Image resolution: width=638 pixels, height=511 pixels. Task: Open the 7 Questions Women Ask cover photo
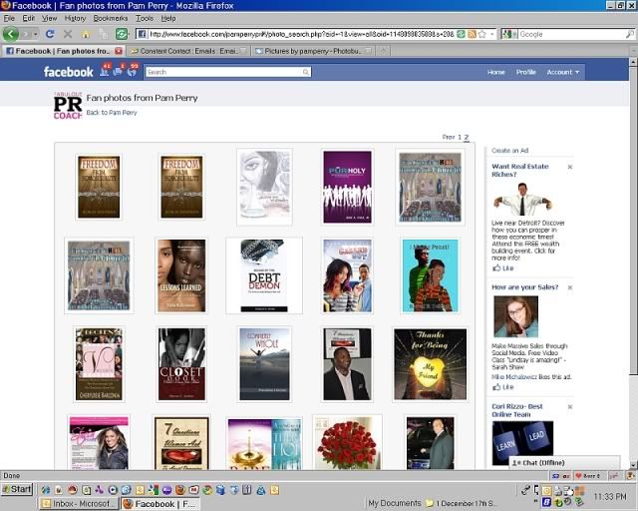[x=181, y=443]
